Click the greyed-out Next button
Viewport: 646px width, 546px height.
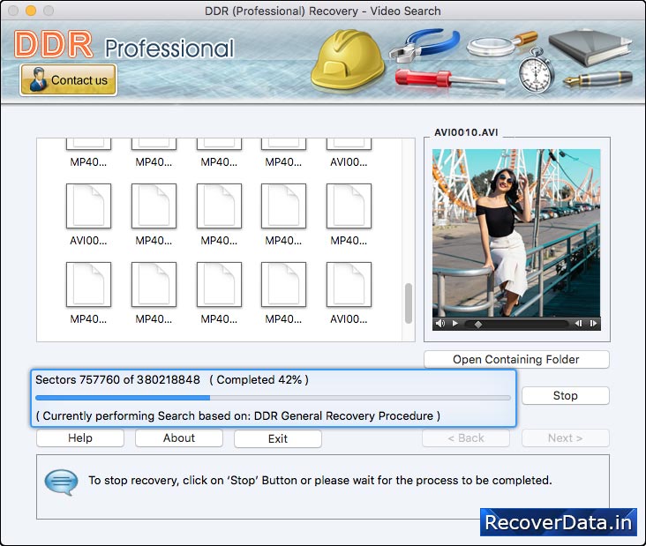point(565,438)
